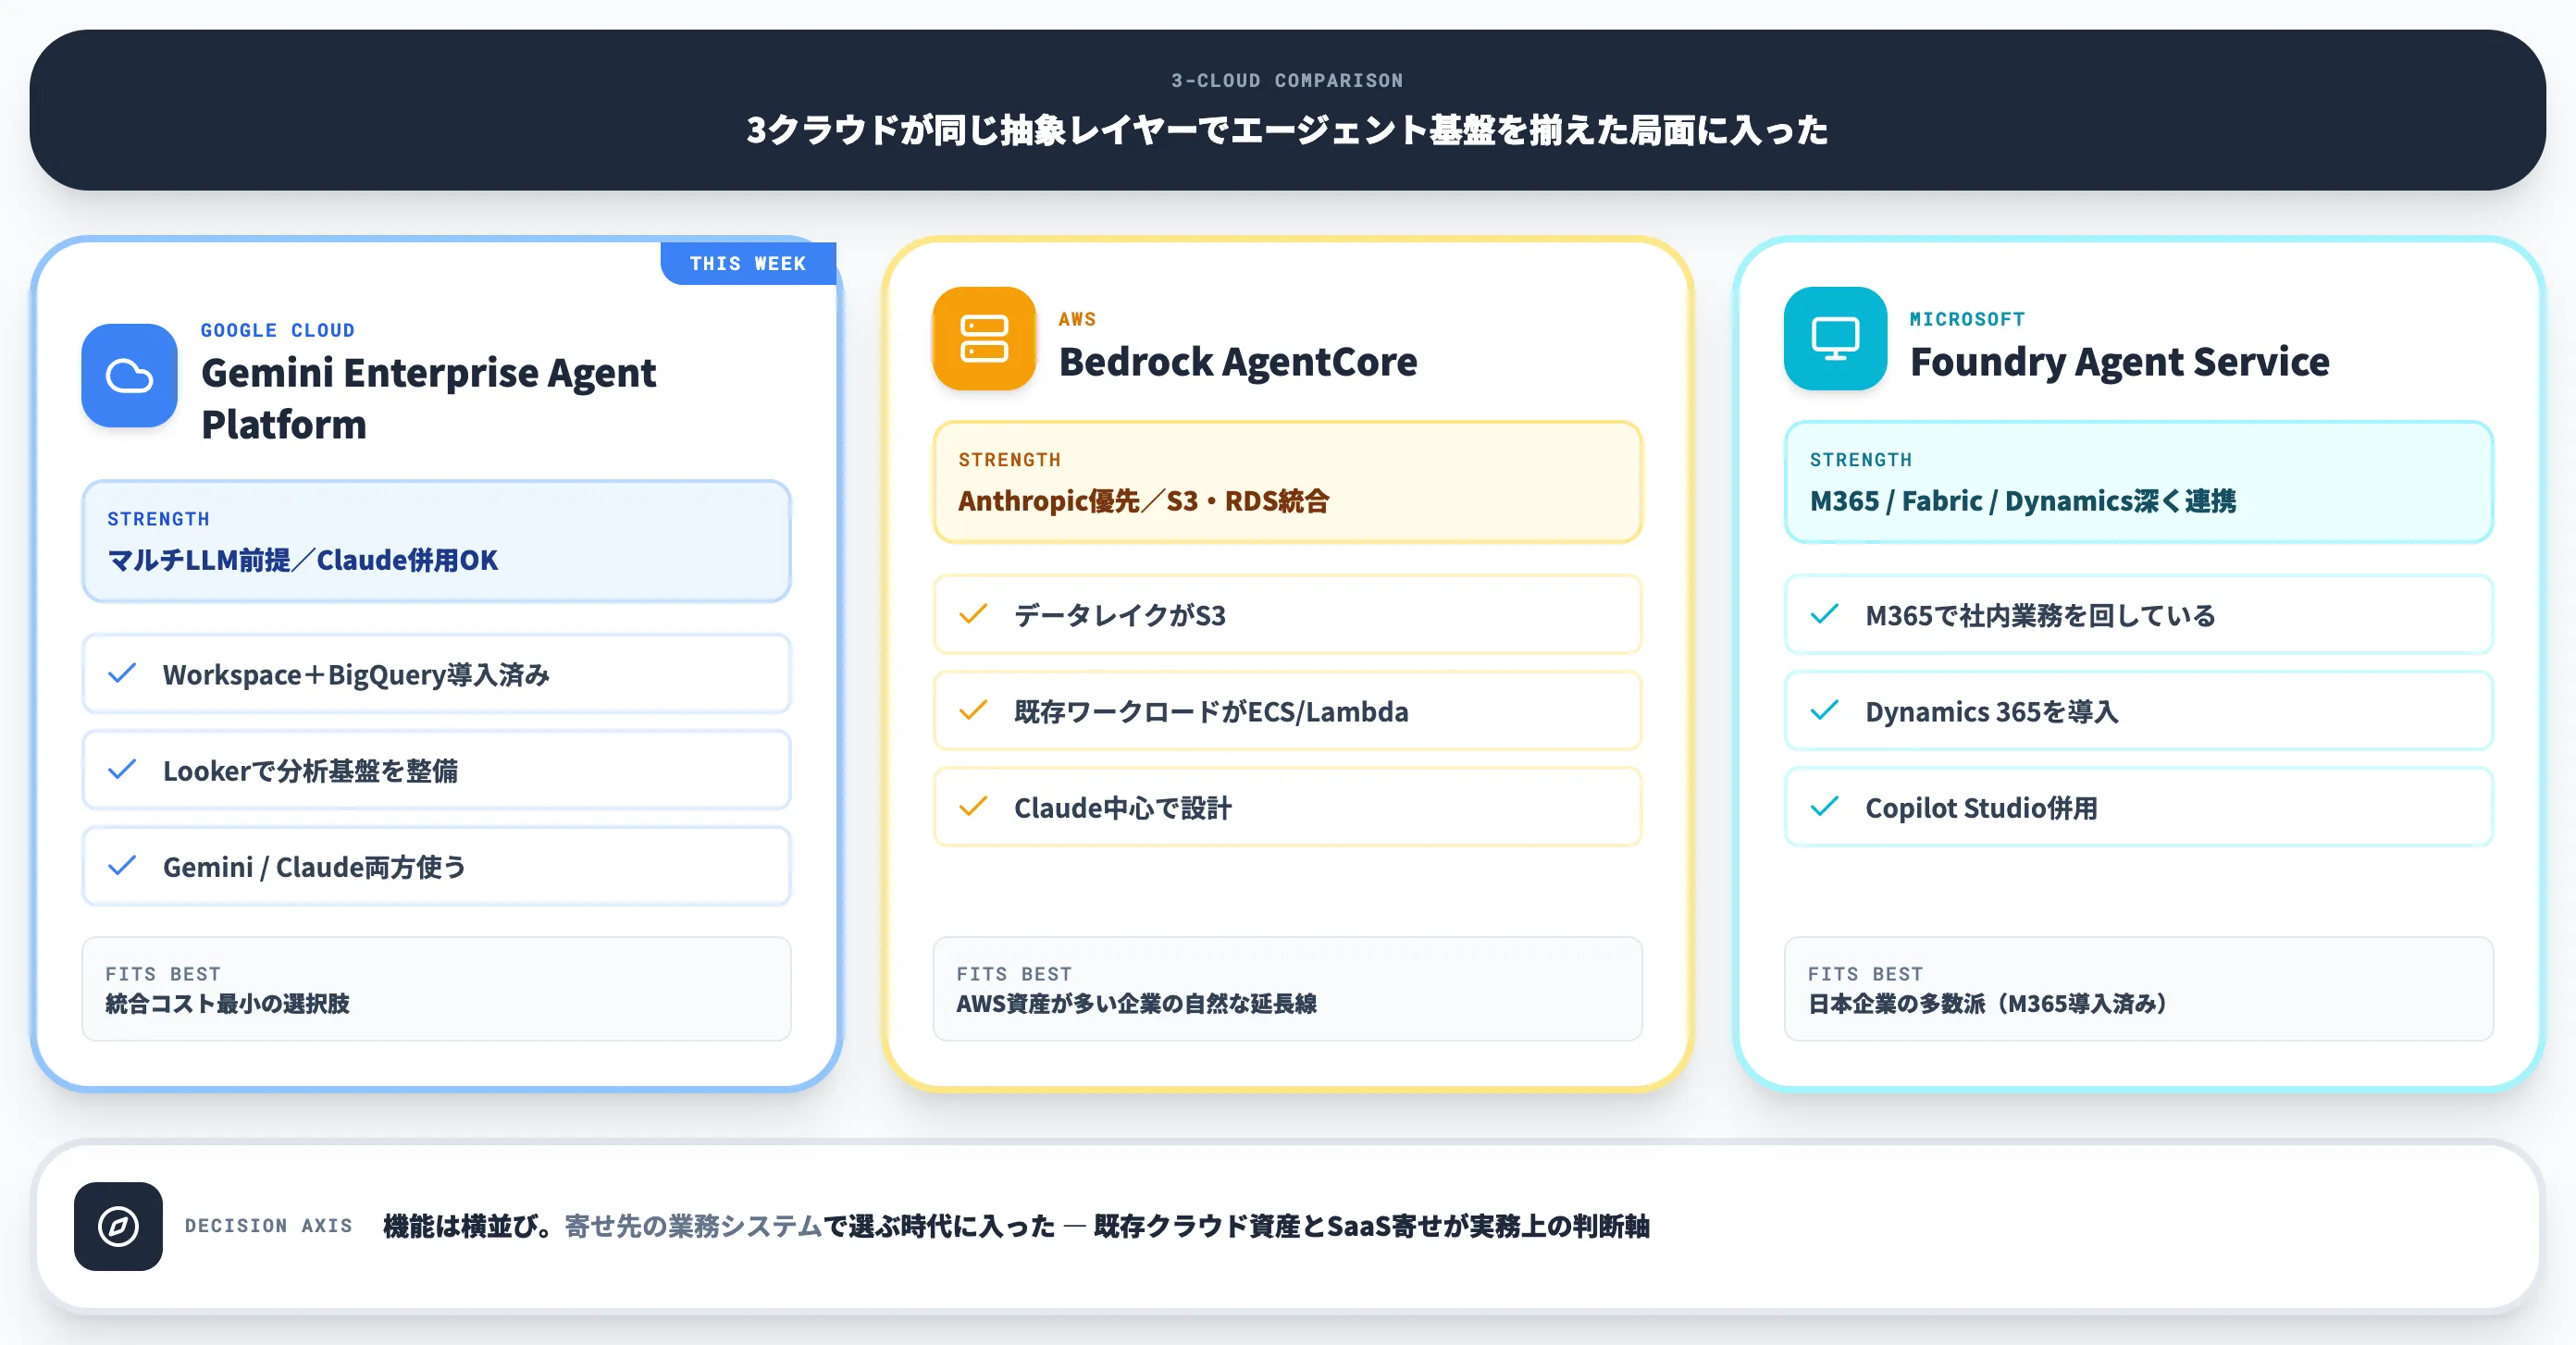Viewport: 2576px width, 1345px height.
Task: Toggle the Lookerで分析基盤を整備 check item
Action: 436,770
